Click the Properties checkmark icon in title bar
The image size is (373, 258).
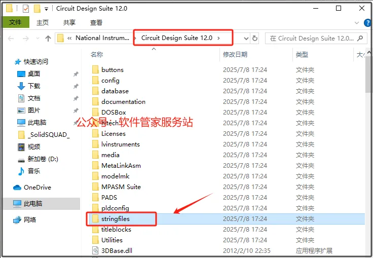pyautogui.click(x=26, y=9)
